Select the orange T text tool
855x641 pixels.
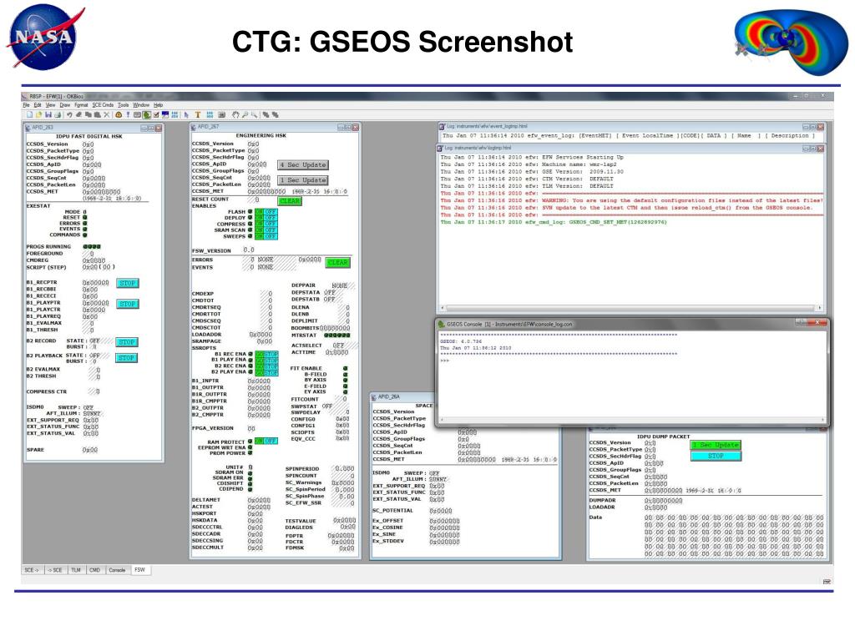[198, 115]
